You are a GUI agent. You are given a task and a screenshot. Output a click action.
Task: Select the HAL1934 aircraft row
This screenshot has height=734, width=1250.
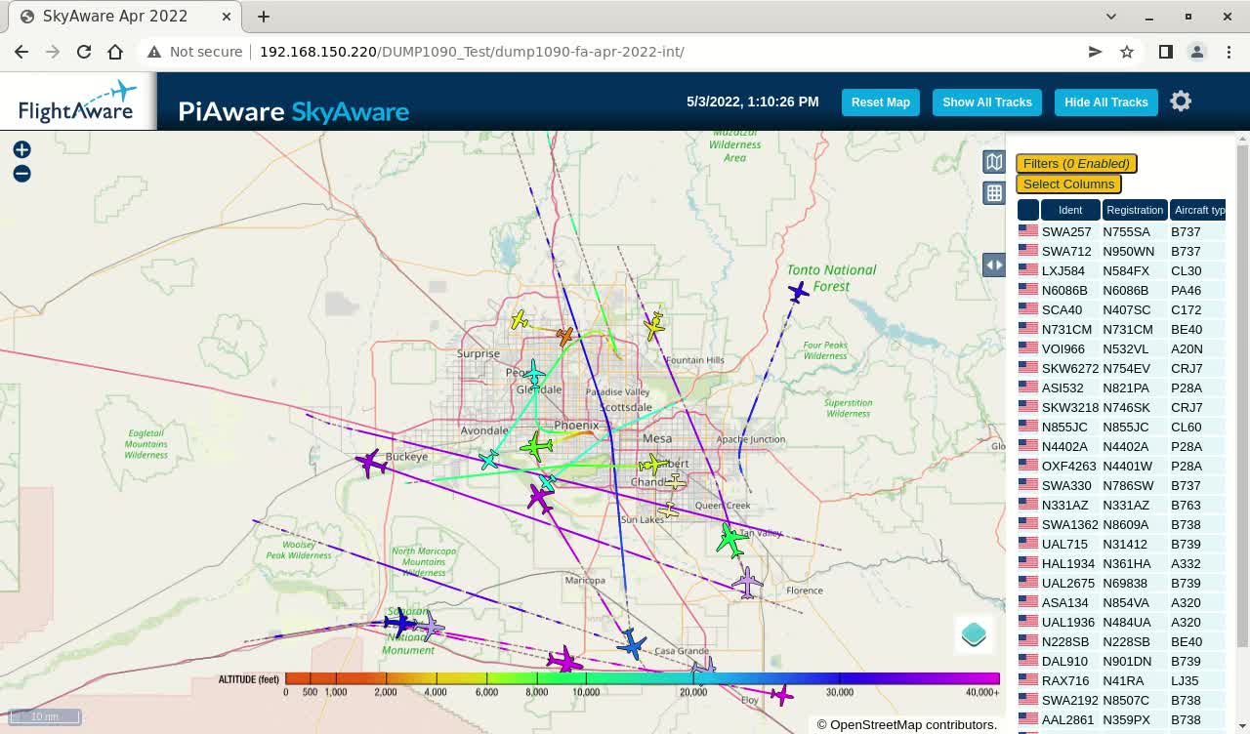point(1121,563)
